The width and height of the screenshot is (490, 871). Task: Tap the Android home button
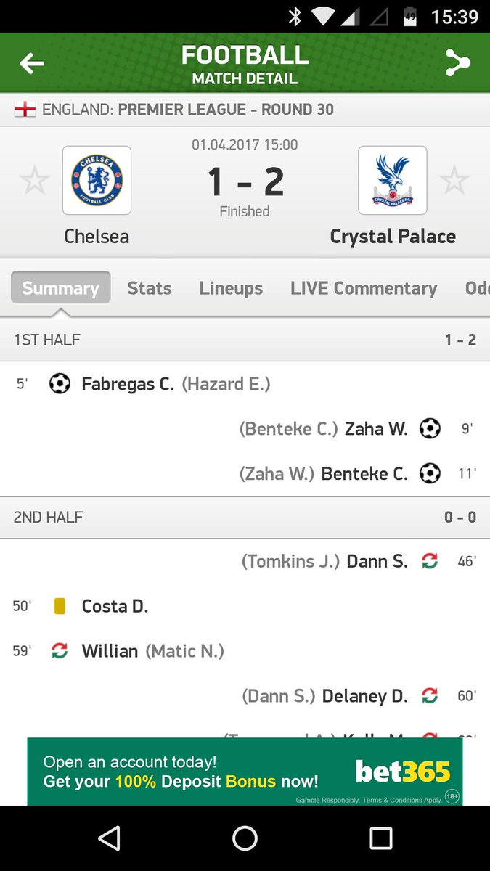(245, 838)
